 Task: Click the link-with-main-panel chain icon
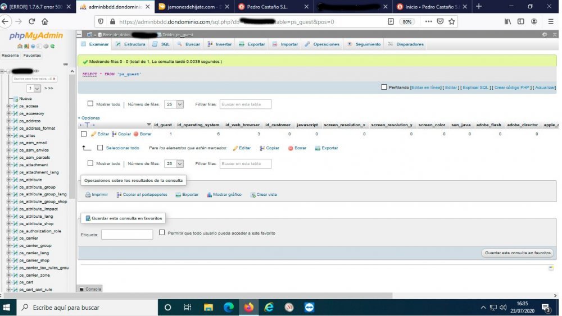66,64
